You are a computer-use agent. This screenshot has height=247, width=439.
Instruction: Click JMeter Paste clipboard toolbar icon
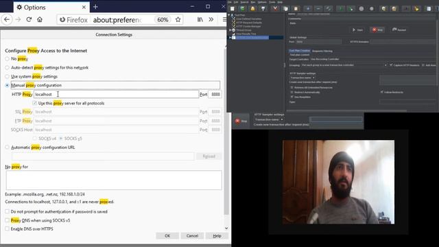click(x=296, y=9)
